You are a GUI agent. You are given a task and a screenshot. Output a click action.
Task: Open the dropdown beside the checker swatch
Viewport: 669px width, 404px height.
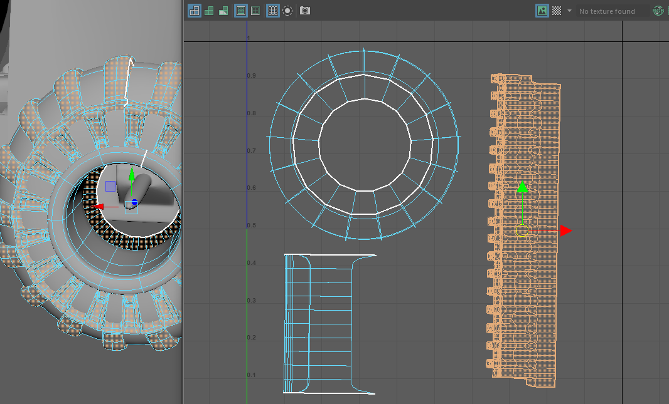coord(568,11)
